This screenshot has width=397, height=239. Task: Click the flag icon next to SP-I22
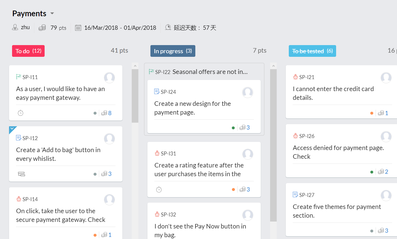point(151,72)
